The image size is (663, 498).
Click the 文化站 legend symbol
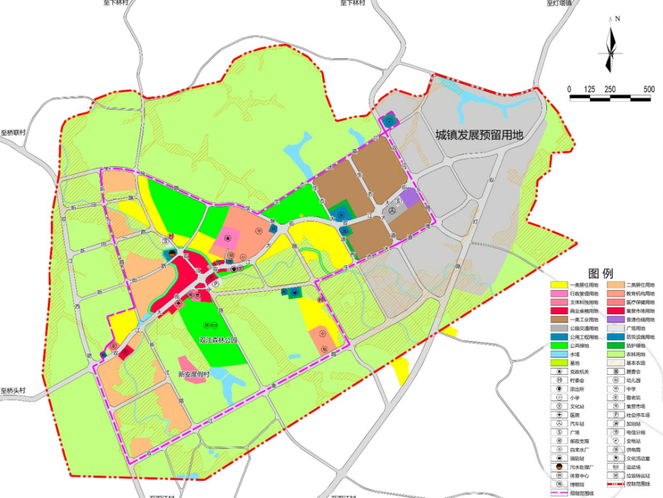tap(559, 407)
